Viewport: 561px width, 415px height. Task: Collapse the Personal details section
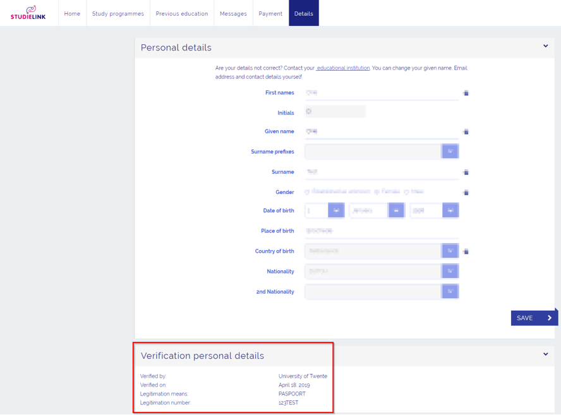coord(545,46)
